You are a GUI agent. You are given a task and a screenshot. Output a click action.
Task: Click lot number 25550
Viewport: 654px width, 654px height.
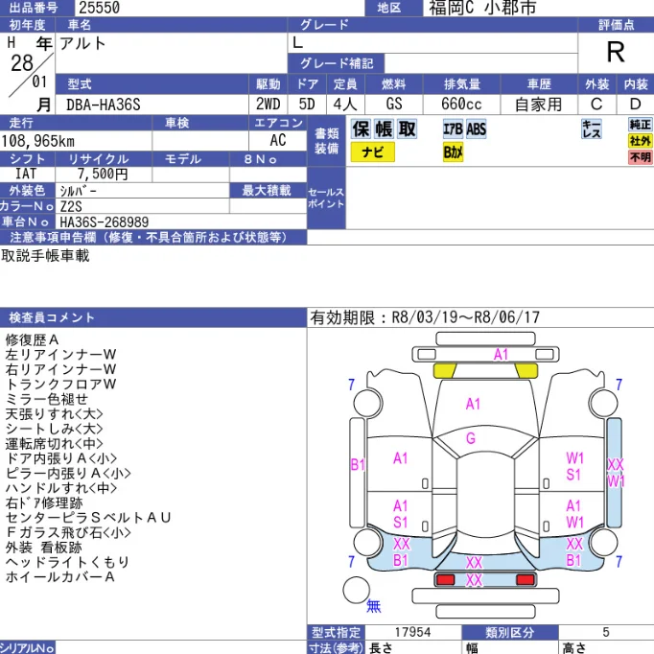pos(100,8)
